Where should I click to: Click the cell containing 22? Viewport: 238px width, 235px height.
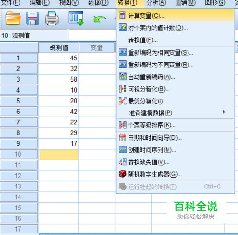59,122
